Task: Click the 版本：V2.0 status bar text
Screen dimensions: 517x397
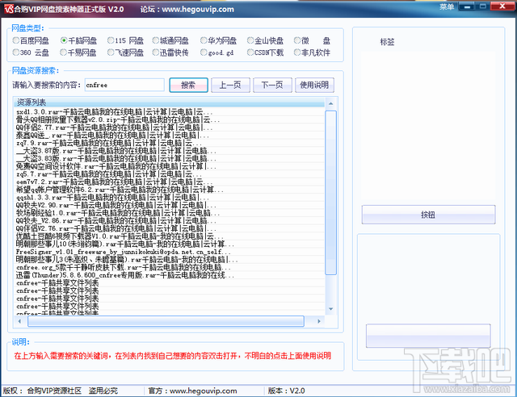Action: click(x=286, y=391)
